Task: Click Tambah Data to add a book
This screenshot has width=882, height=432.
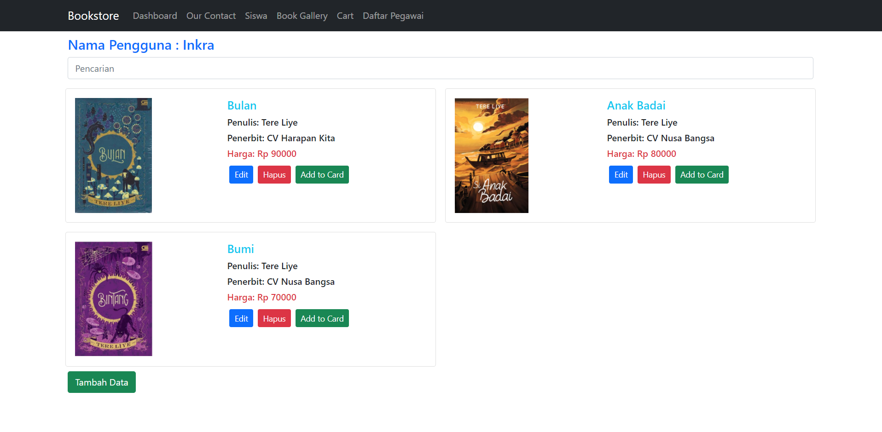Action: 101,382
